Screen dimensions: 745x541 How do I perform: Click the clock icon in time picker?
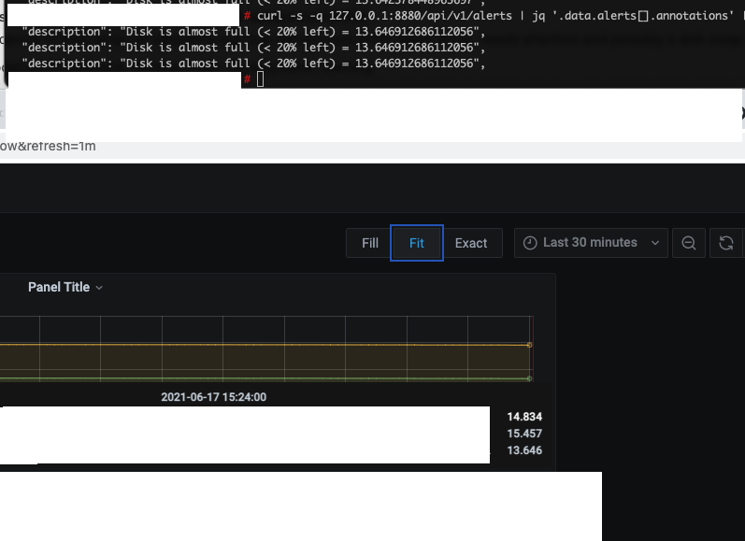(x=530, y=243)
